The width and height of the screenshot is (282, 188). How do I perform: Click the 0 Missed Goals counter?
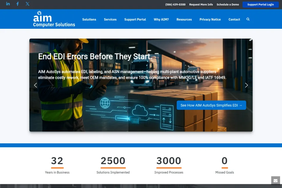point(225,165)
